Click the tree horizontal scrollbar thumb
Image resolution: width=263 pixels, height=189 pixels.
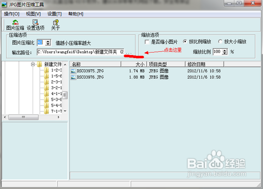click(24, 117)
